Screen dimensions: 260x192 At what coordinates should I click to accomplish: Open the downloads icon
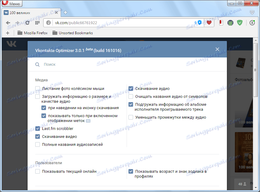pos(252,23)
